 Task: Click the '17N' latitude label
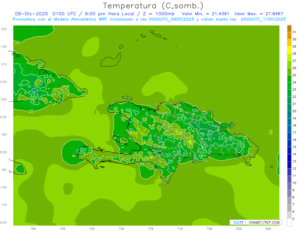click(4, 205)
